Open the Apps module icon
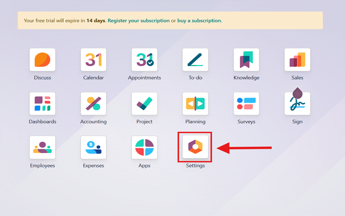Screen dimensions: 345x216 tap(144, 147)
